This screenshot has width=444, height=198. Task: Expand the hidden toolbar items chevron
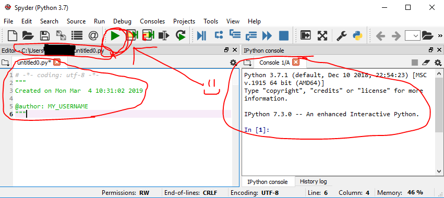[x=440, y=35]
